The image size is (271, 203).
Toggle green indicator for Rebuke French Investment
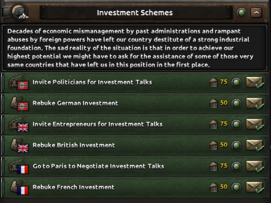[236, 188]
